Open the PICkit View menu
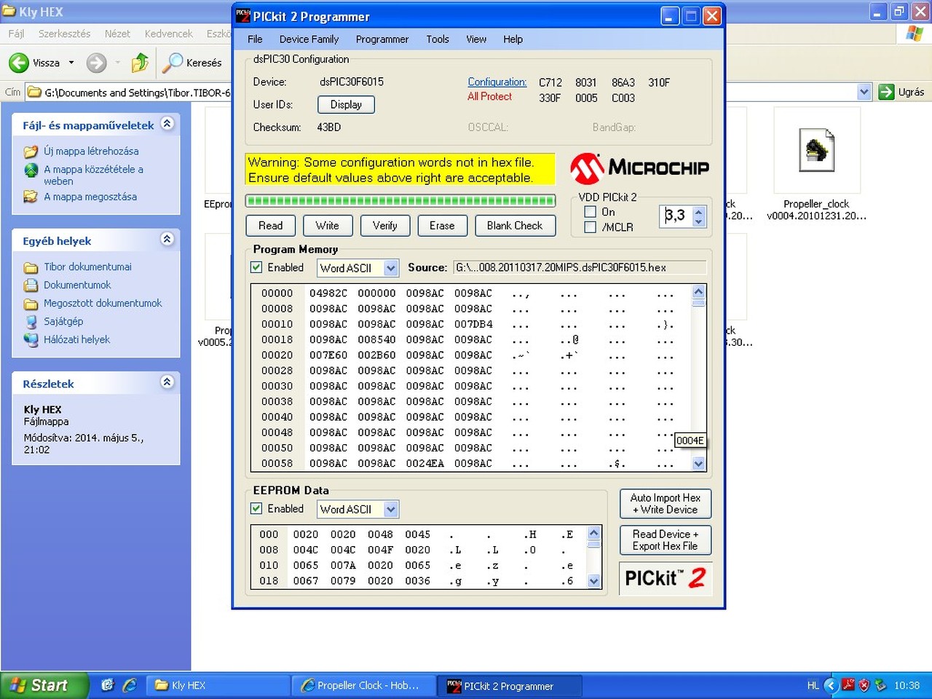Viewport: 932px width, 699px height. coord(476,39)
